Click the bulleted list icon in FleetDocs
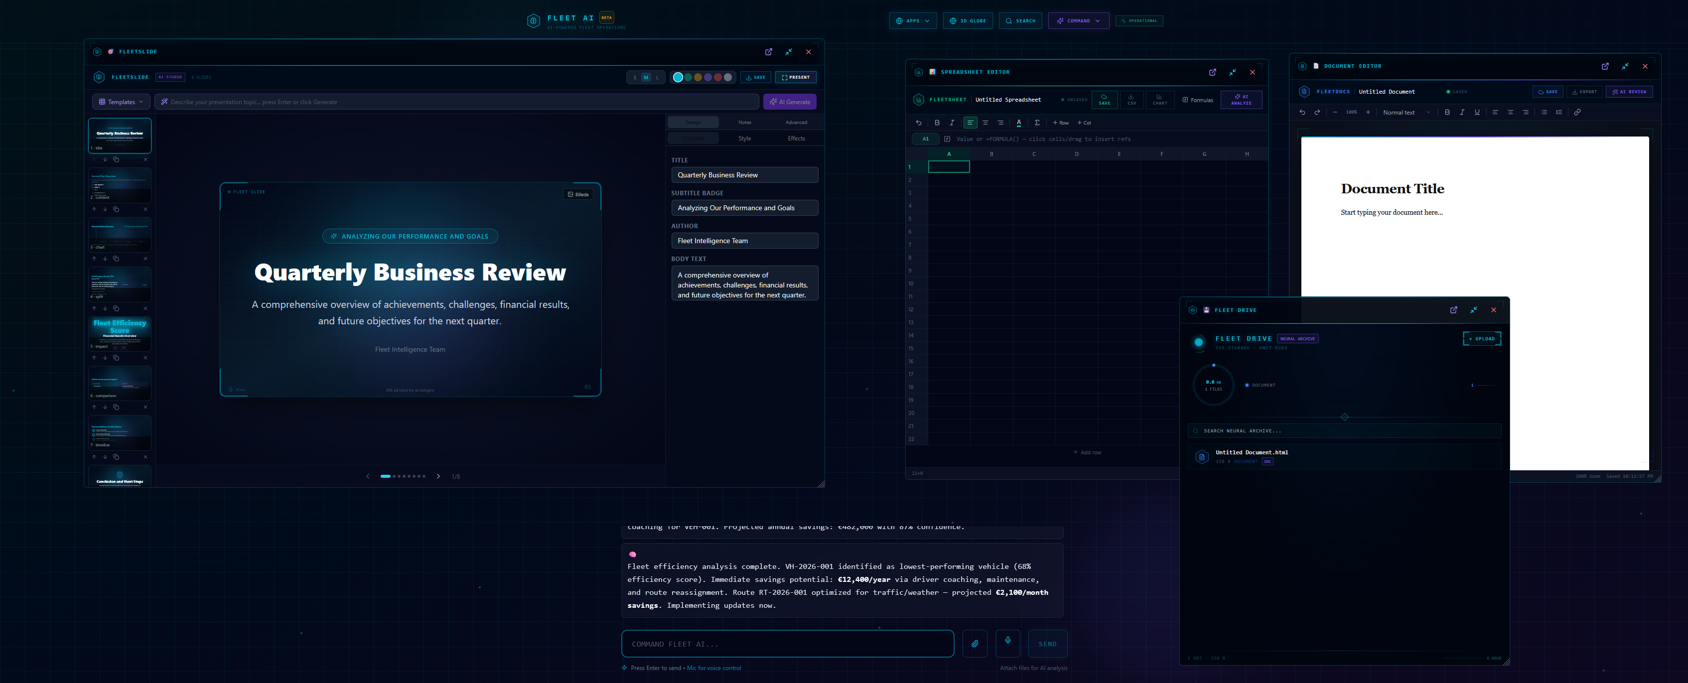This screenshot has height=683, width=1688. click(x=1545, y=112)
